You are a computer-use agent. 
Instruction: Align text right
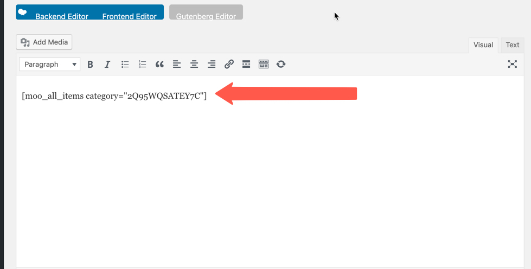[x=212, y=64]
